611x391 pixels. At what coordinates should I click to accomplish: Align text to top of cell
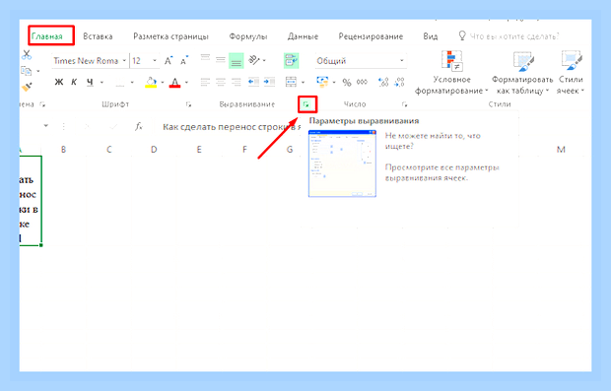(205, 59)
